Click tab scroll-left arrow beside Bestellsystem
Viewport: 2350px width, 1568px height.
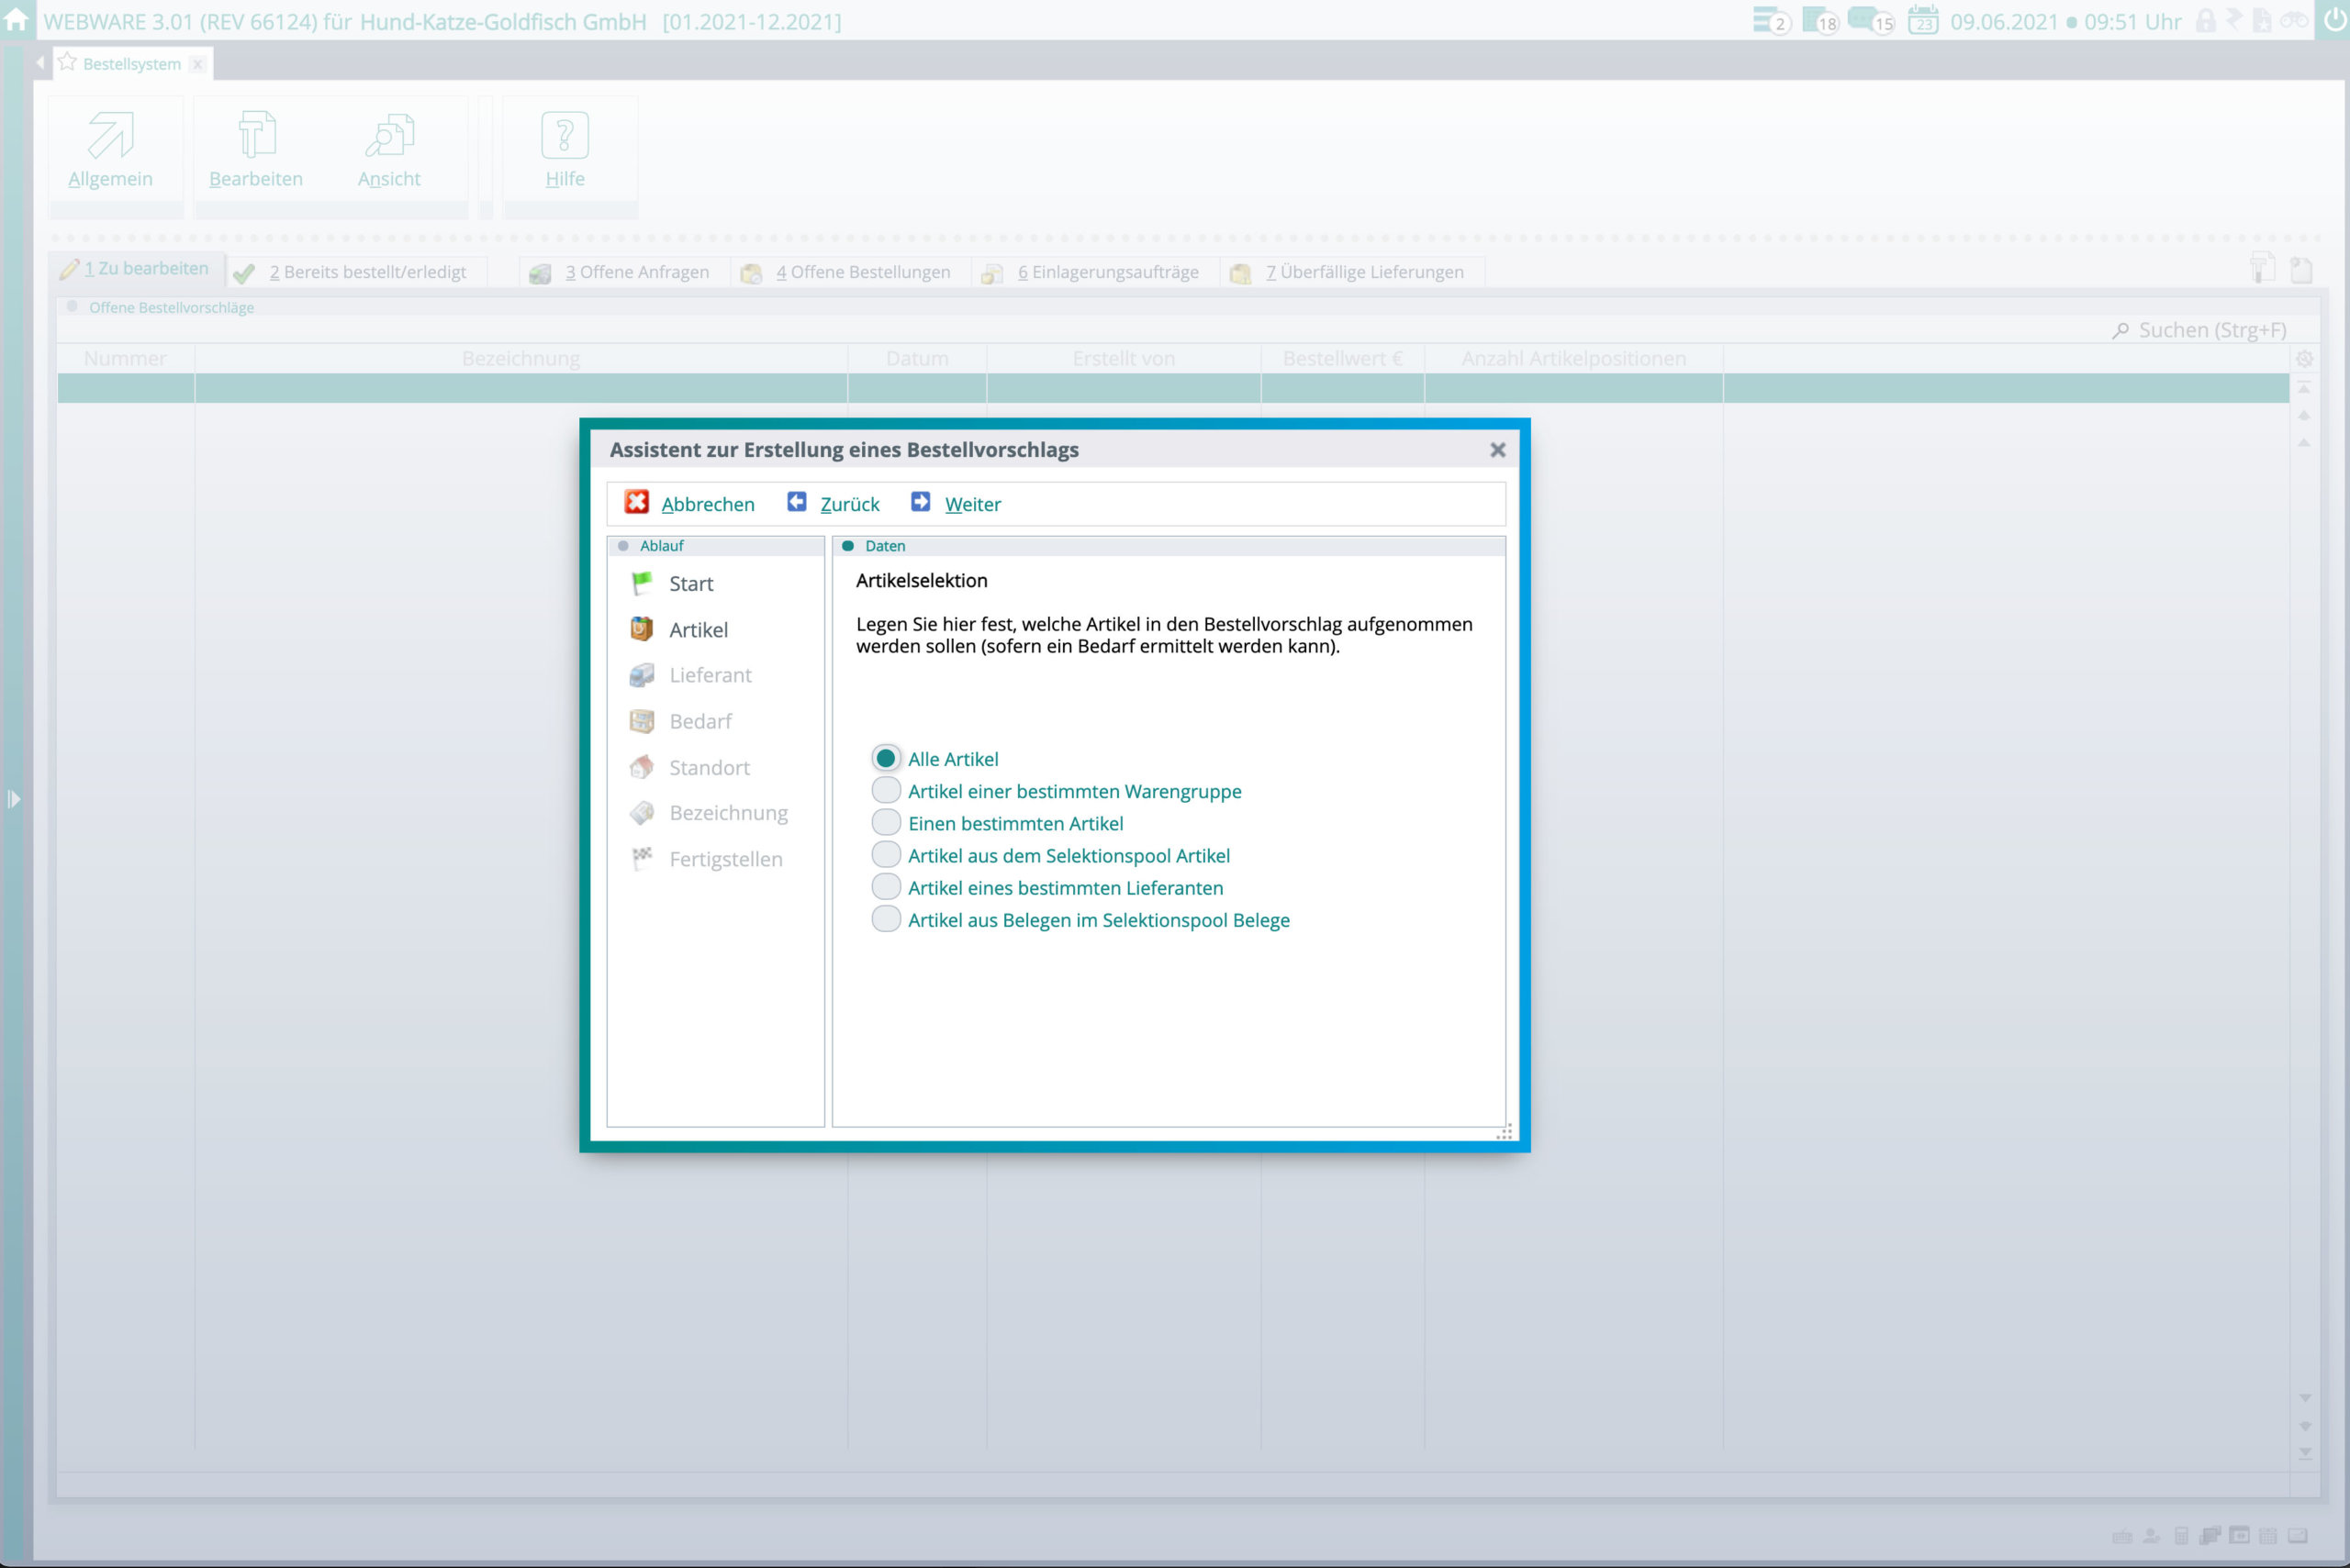click(x=40, y=63)
